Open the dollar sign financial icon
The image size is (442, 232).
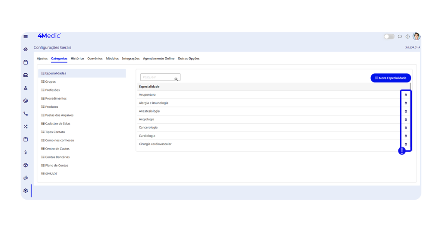coord(25,152)
